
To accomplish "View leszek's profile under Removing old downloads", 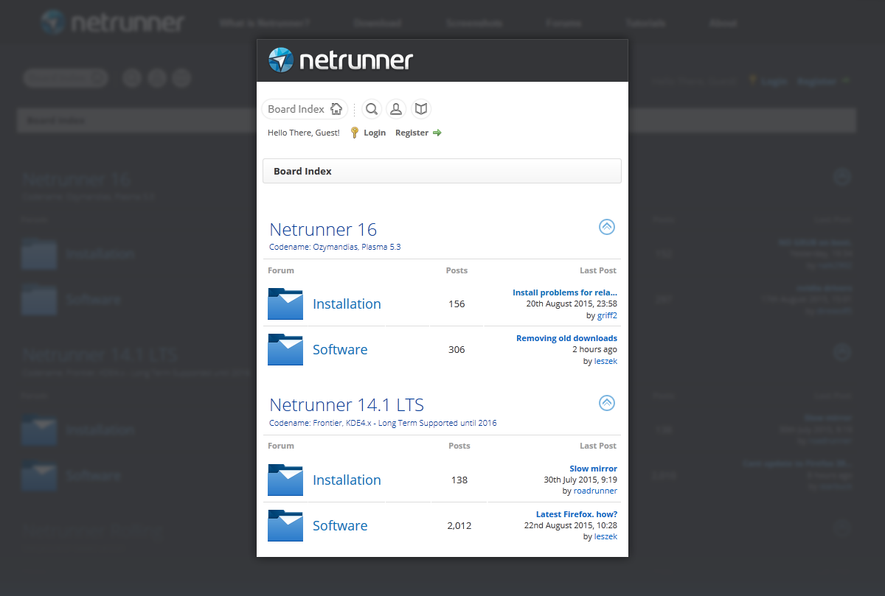I will tap(605, 361).
